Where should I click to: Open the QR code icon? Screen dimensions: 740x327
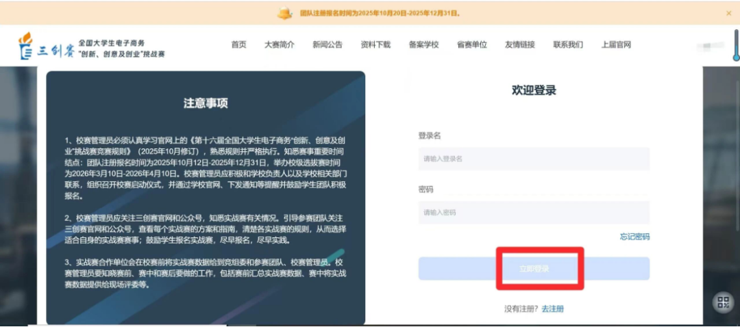coord(724,302)
